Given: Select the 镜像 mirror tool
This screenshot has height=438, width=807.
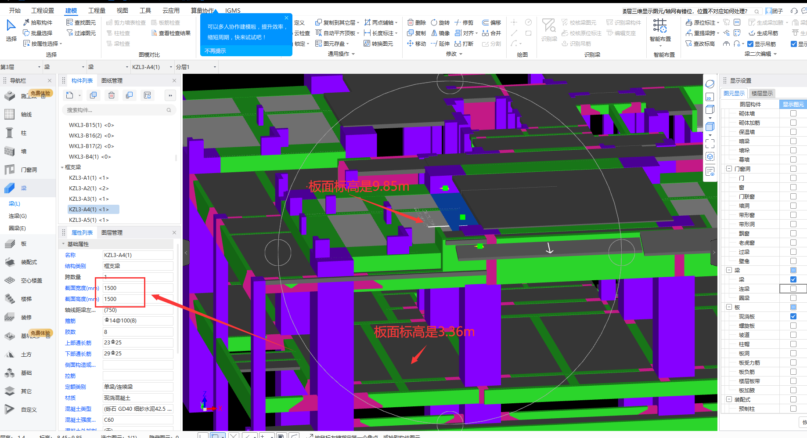Looking at the screenshot, I should point(440,33).
